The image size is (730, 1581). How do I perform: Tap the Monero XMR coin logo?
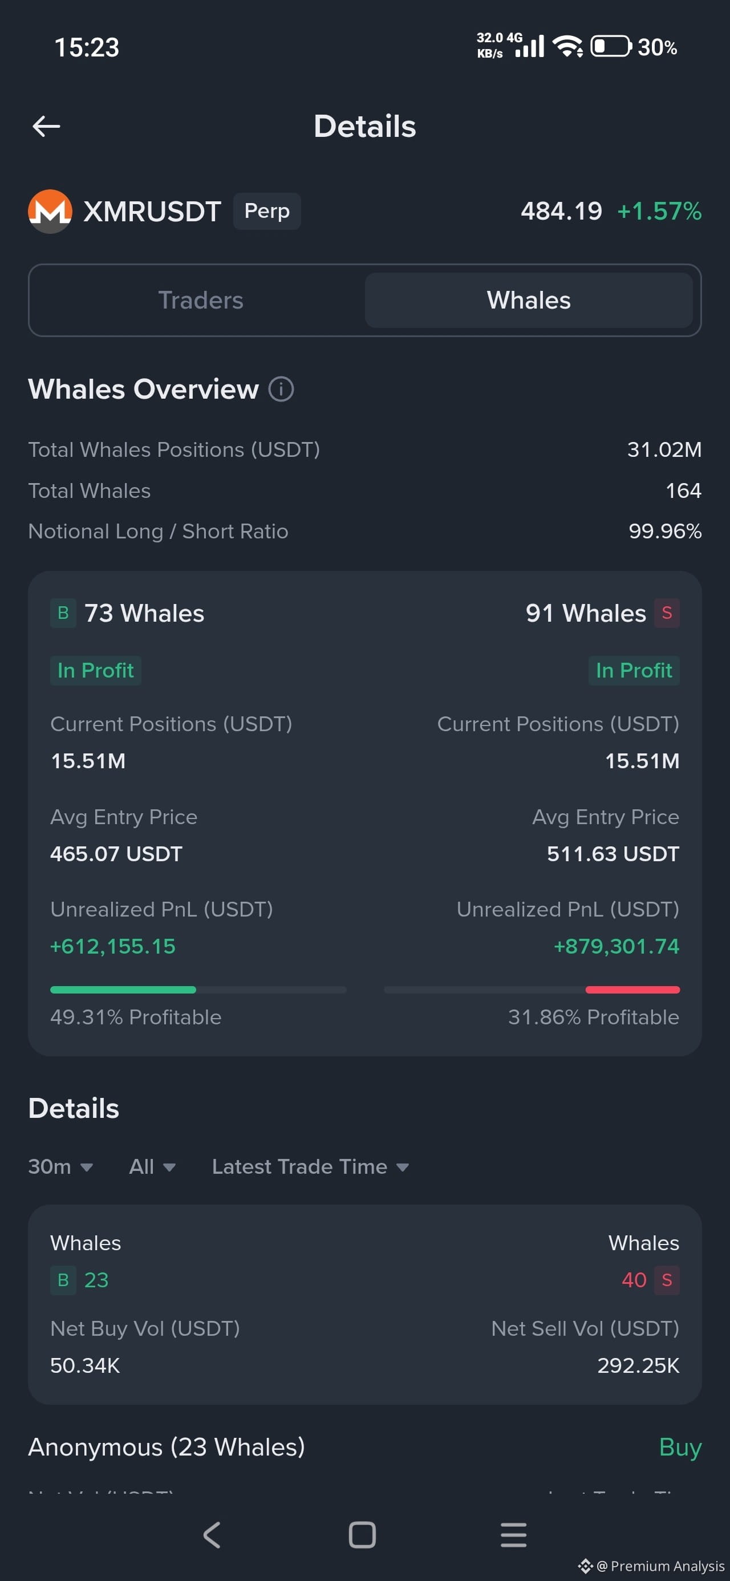pos(50,211)
